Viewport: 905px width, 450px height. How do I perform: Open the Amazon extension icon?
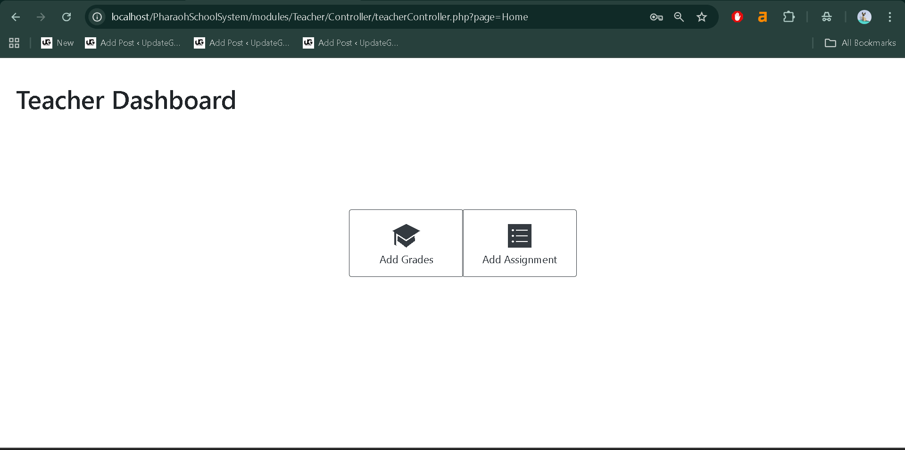(x=763, y=17)
